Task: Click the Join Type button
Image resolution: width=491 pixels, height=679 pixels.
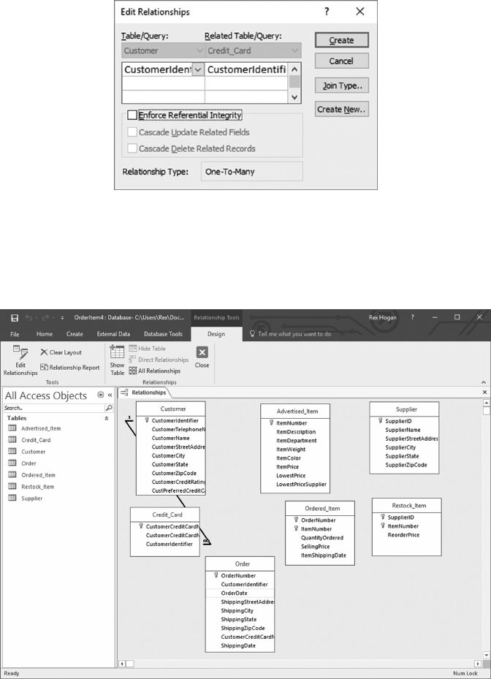Action: coord(342,86)
